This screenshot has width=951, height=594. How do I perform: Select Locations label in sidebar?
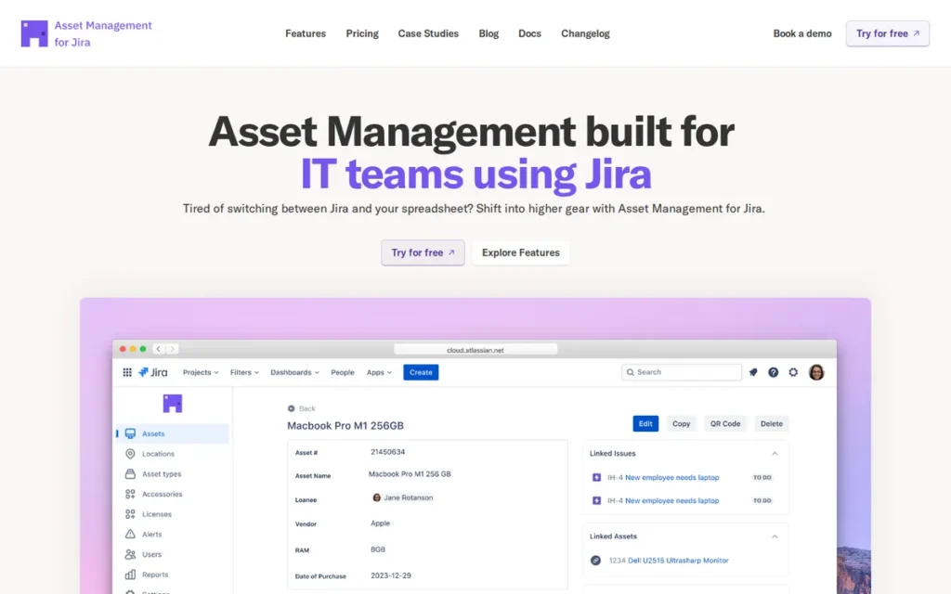[x=158, y=454]
